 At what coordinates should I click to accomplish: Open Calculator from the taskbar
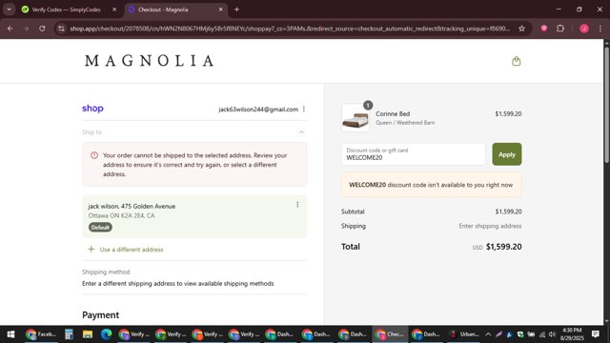point(69,334)
